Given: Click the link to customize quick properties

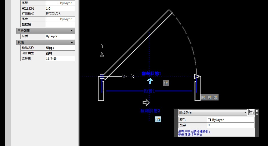Looking at the screenshot, I should pyautogui.click(x=195, y=133).
